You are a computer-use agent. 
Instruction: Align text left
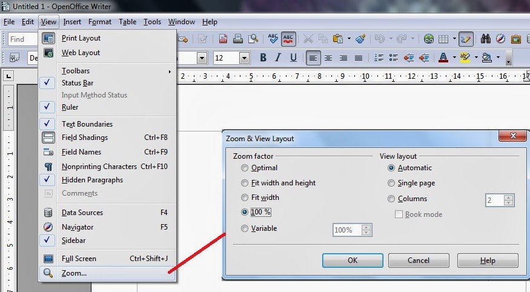pyautogui.click(x=313, y=58)
